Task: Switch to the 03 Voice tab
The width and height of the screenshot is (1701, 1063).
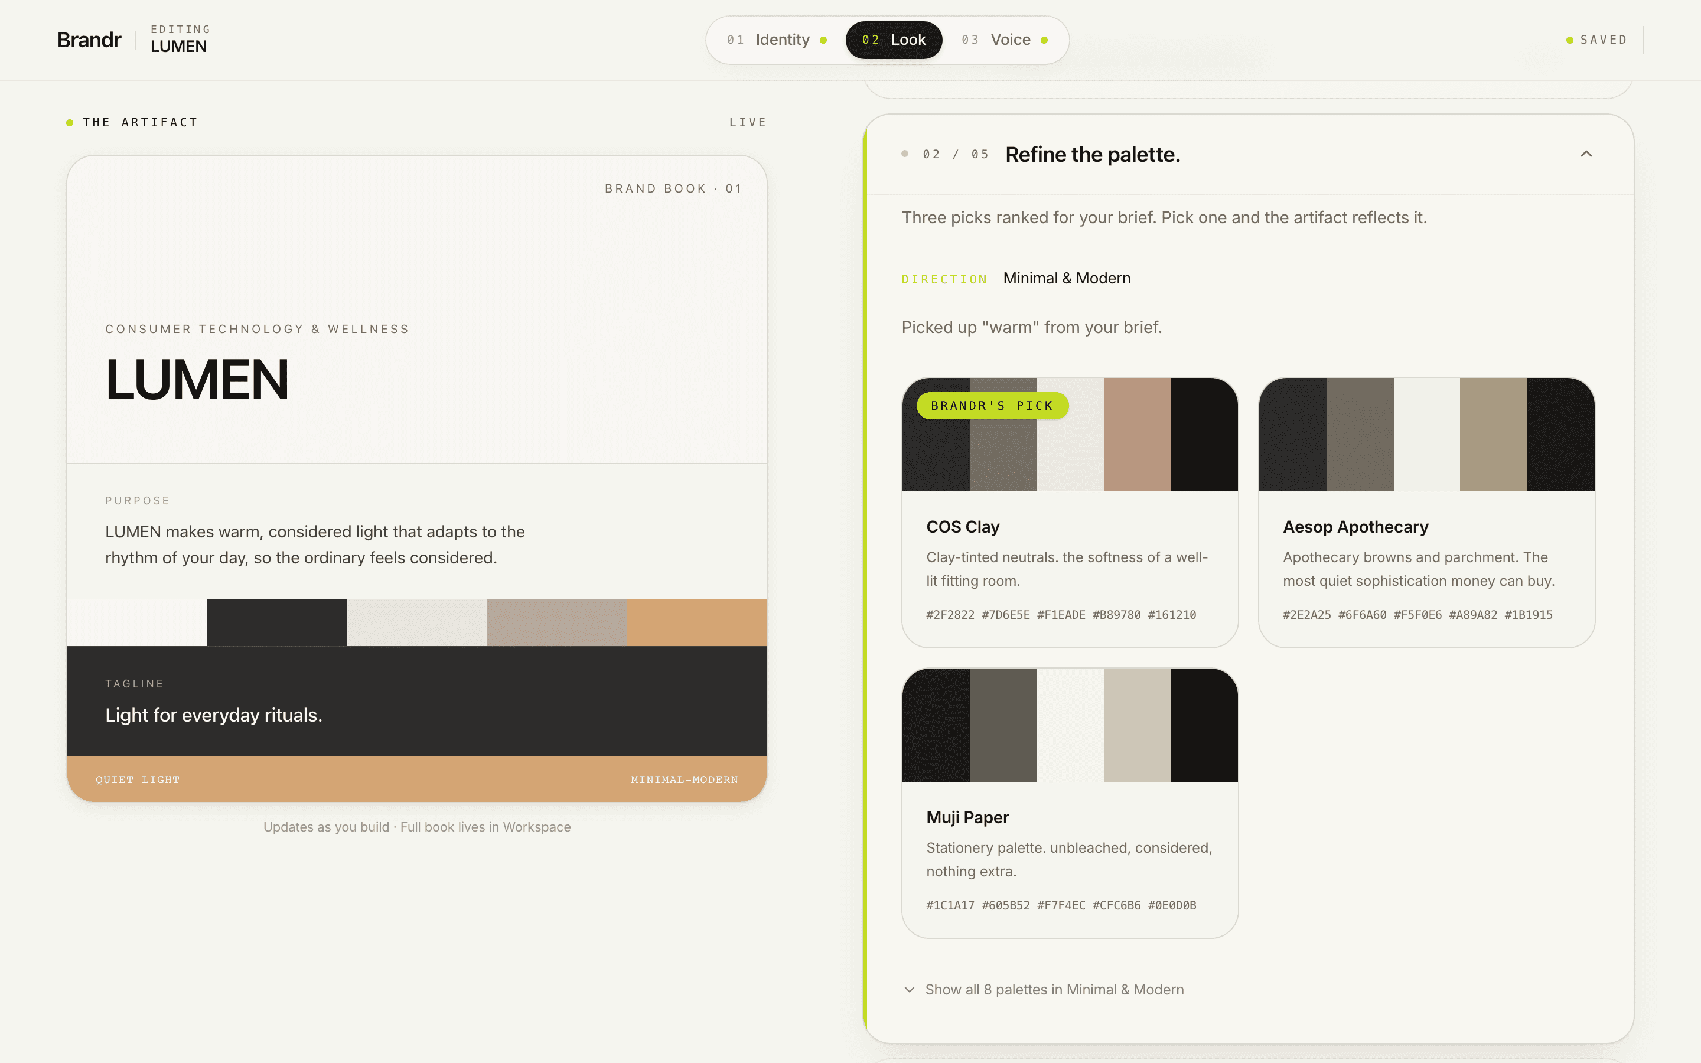Action: (1005, 40)
